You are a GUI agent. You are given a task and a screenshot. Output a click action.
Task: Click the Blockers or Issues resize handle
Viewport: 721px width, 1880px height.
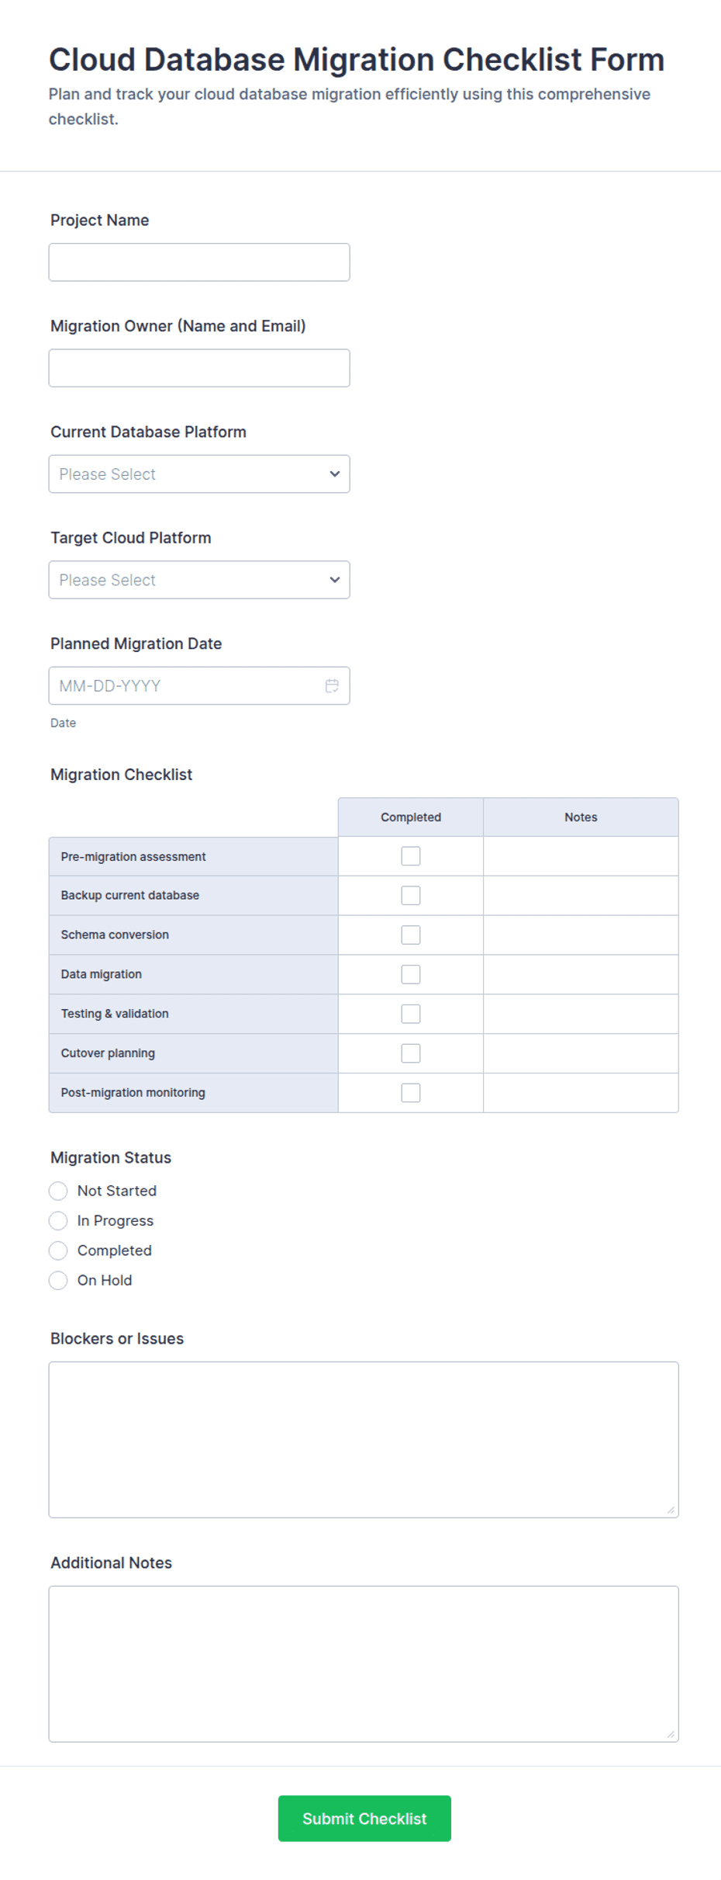[x=671, y=1510]
